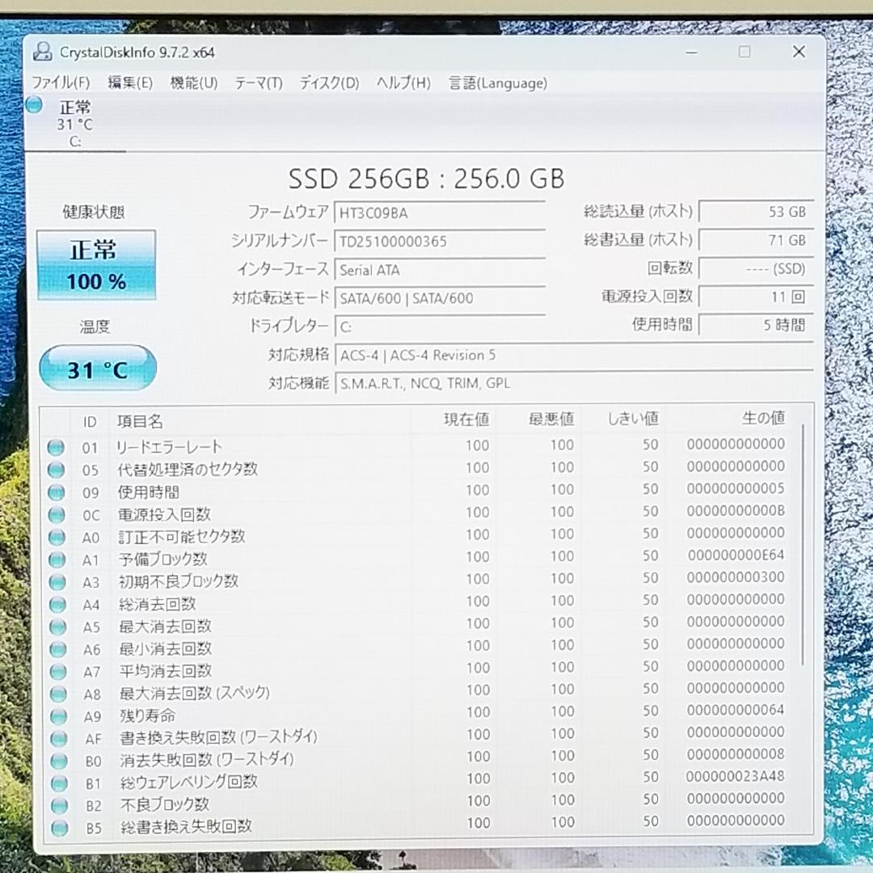Maximize the CrystalDiskInfo window
Image resolution: width=873 pixels, height=873 pixels.
click(744, 52)
